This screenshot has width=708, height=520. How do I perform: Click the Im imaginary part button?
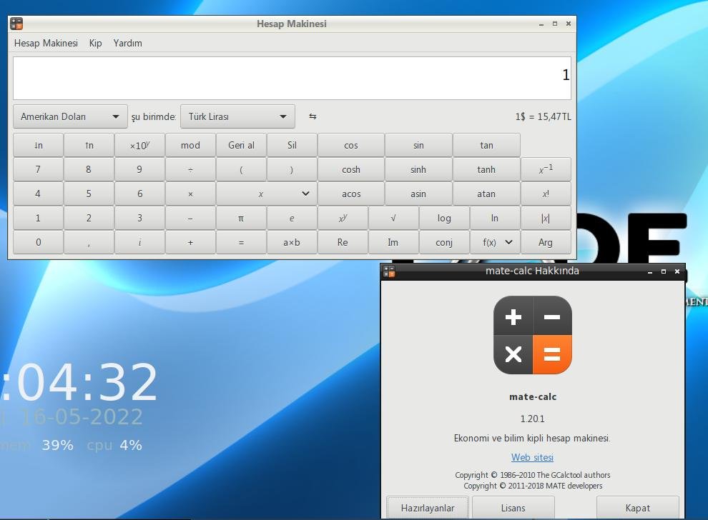pos(393,242)
